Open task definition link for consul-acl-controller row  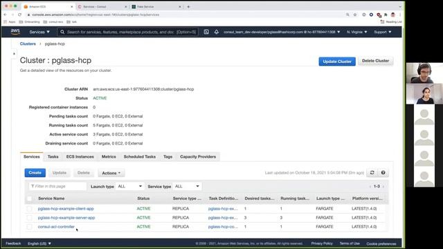click(223, 227)
